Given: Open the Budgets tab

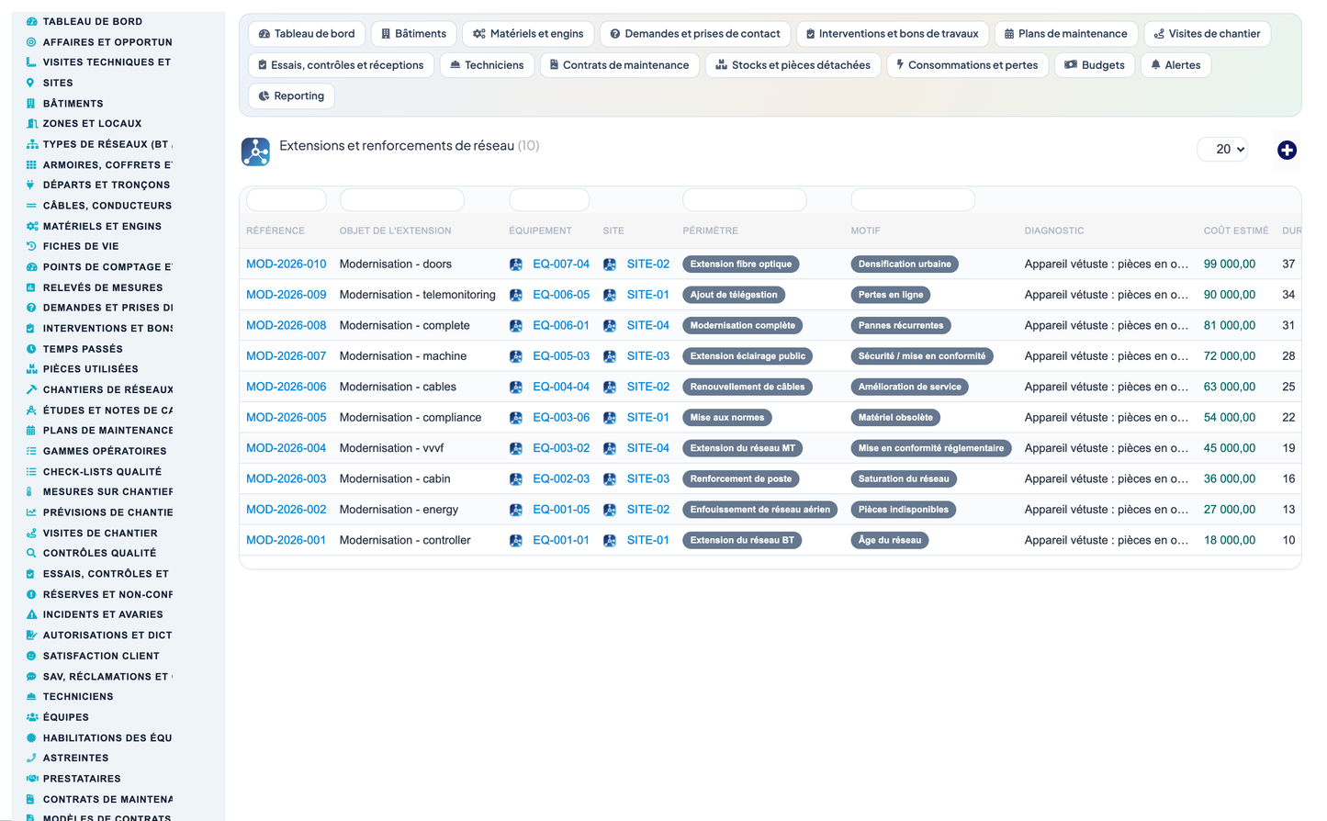Looking at the screenshot, I should [x=1095, y=65].
